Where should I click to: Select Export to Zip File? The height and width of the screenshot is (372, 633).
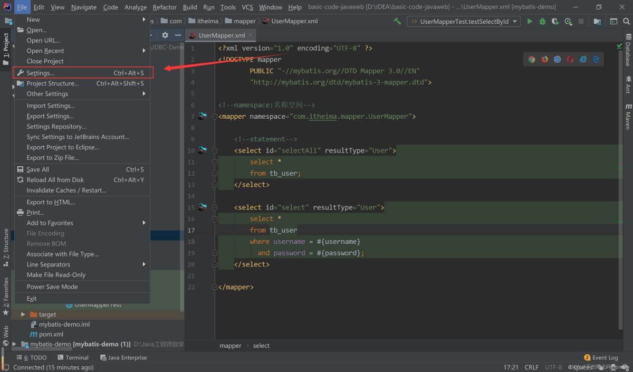(x=82, y=158)
